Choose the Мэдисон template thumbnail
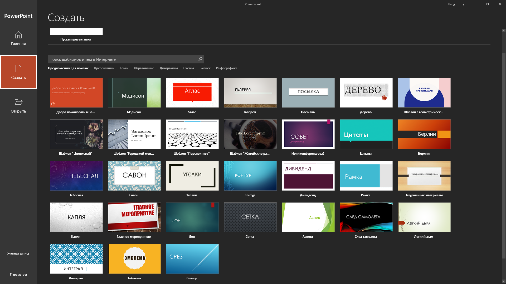Image resolution: width=506 pixels, height=284 pixels. (x=134, y=93)
